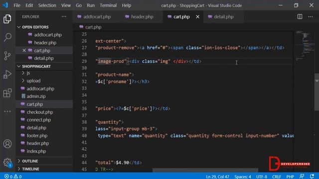Open checkout.php in file tree
Image resolution: width=319 pixels, height=179 pixels.
click(x=40, y=112)
